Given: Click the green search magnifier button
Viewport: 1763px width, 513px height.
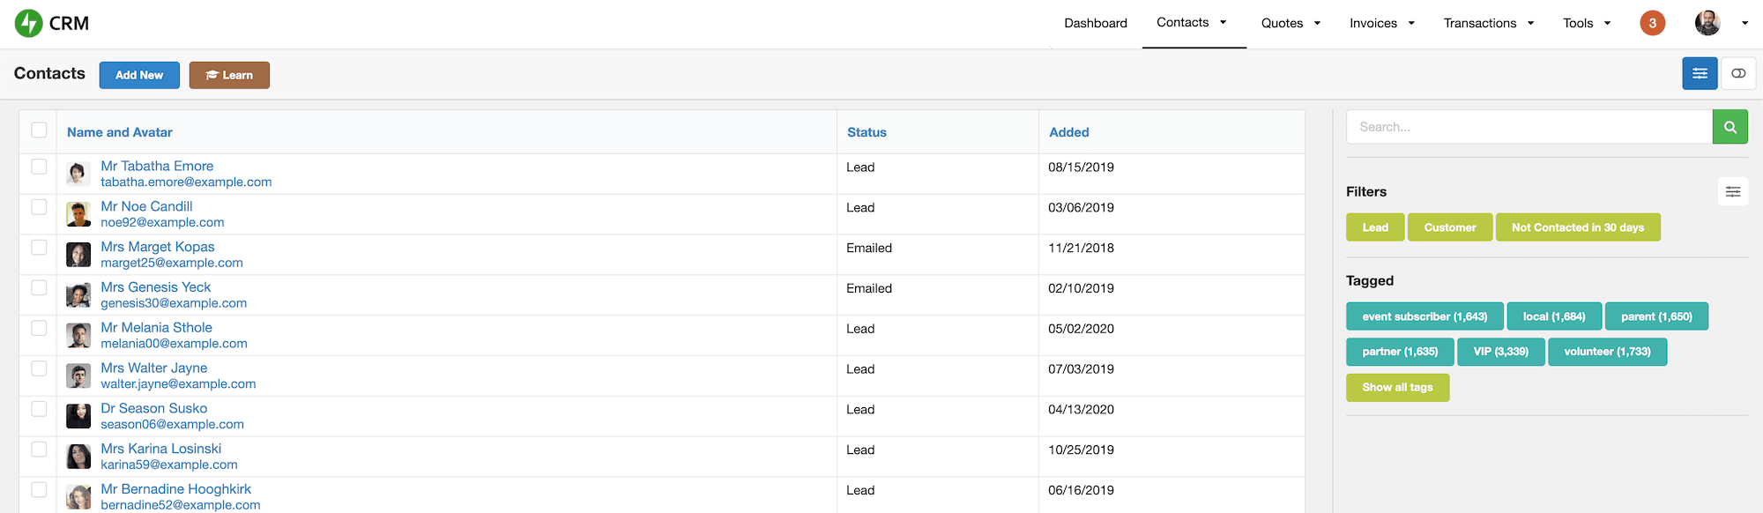Looking at the screenshot, I should 1730,127.
